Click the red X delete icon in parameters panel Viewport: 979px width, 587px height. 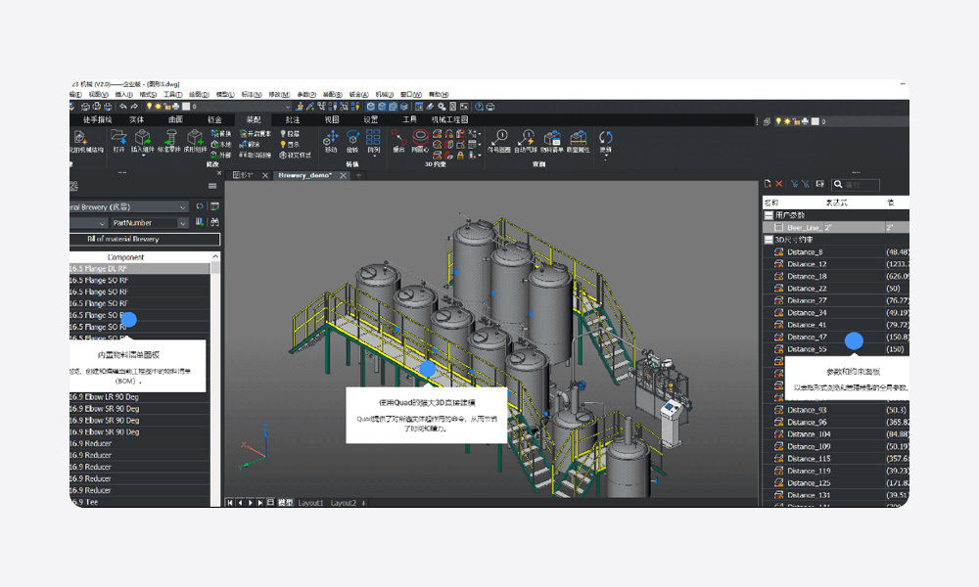point(779,184)
